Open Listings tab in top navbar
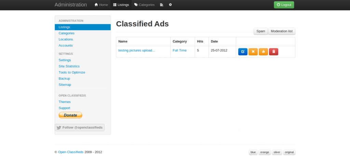 click(x=121, y=5)
